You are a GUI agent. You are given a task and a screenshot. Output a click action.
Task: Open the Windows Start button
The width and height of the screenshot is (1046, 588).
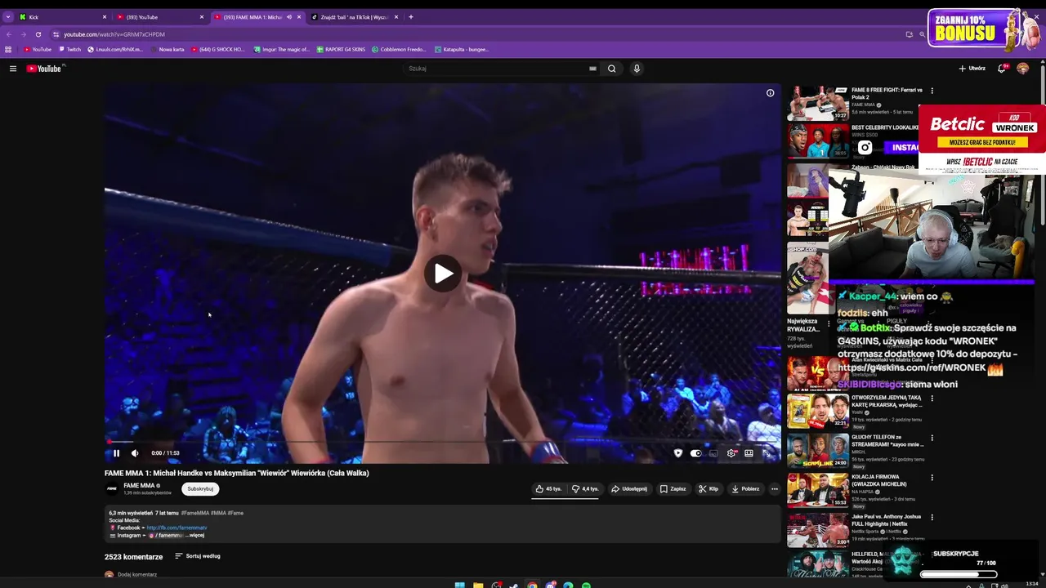pos(459,585)
